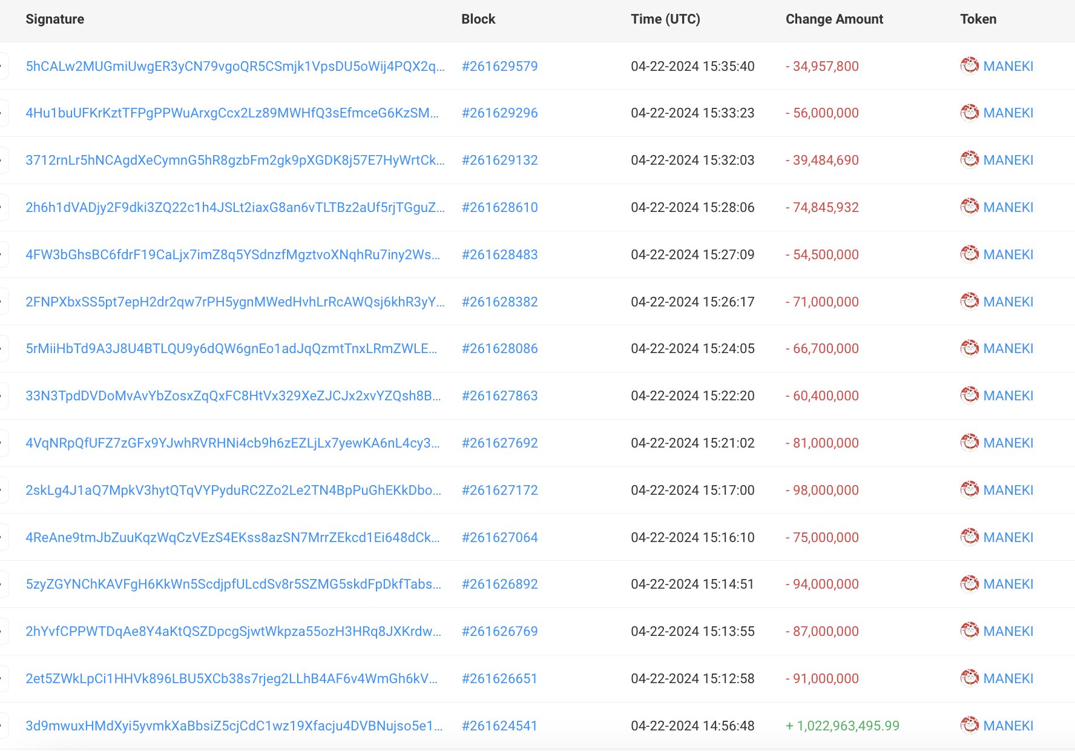The height and width of the screenshot is (751, 1075).
Task: Open block #261628610
Action: point(499,207)
